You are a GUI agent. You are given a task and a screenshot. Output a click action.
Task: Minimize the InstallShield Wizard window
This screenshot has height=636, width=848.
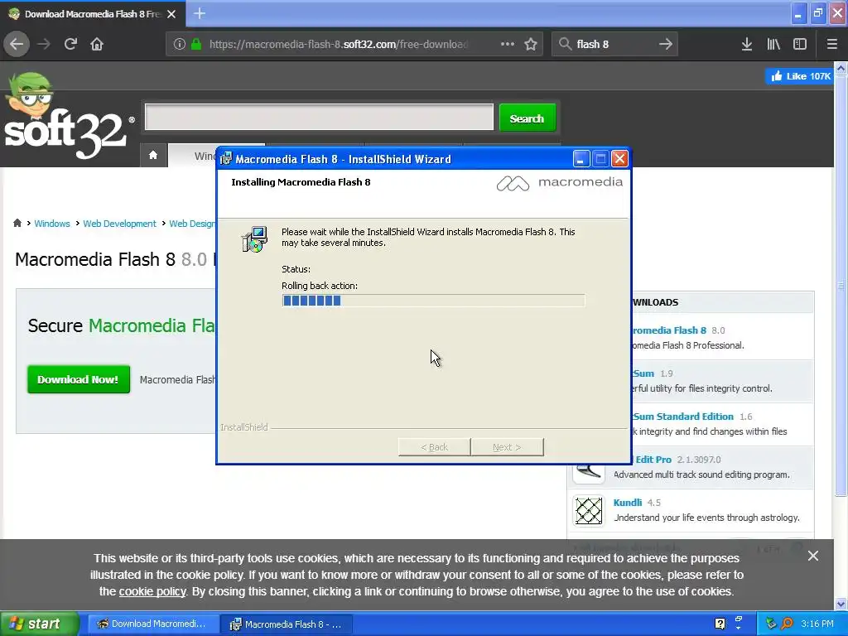pyautogui.click(x=581, y=159)
